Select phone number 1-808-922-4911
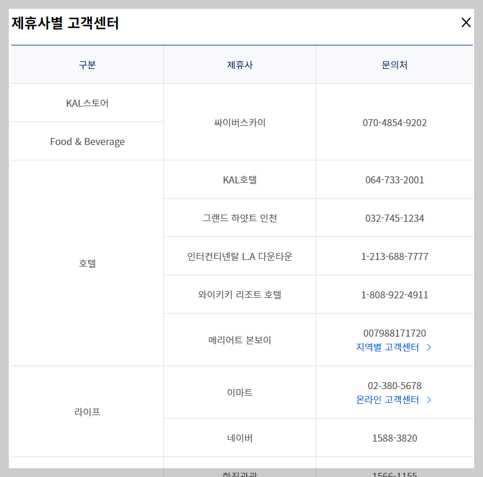Image resolution: width=483 pixels, height=477 pixels. [395, 295]
